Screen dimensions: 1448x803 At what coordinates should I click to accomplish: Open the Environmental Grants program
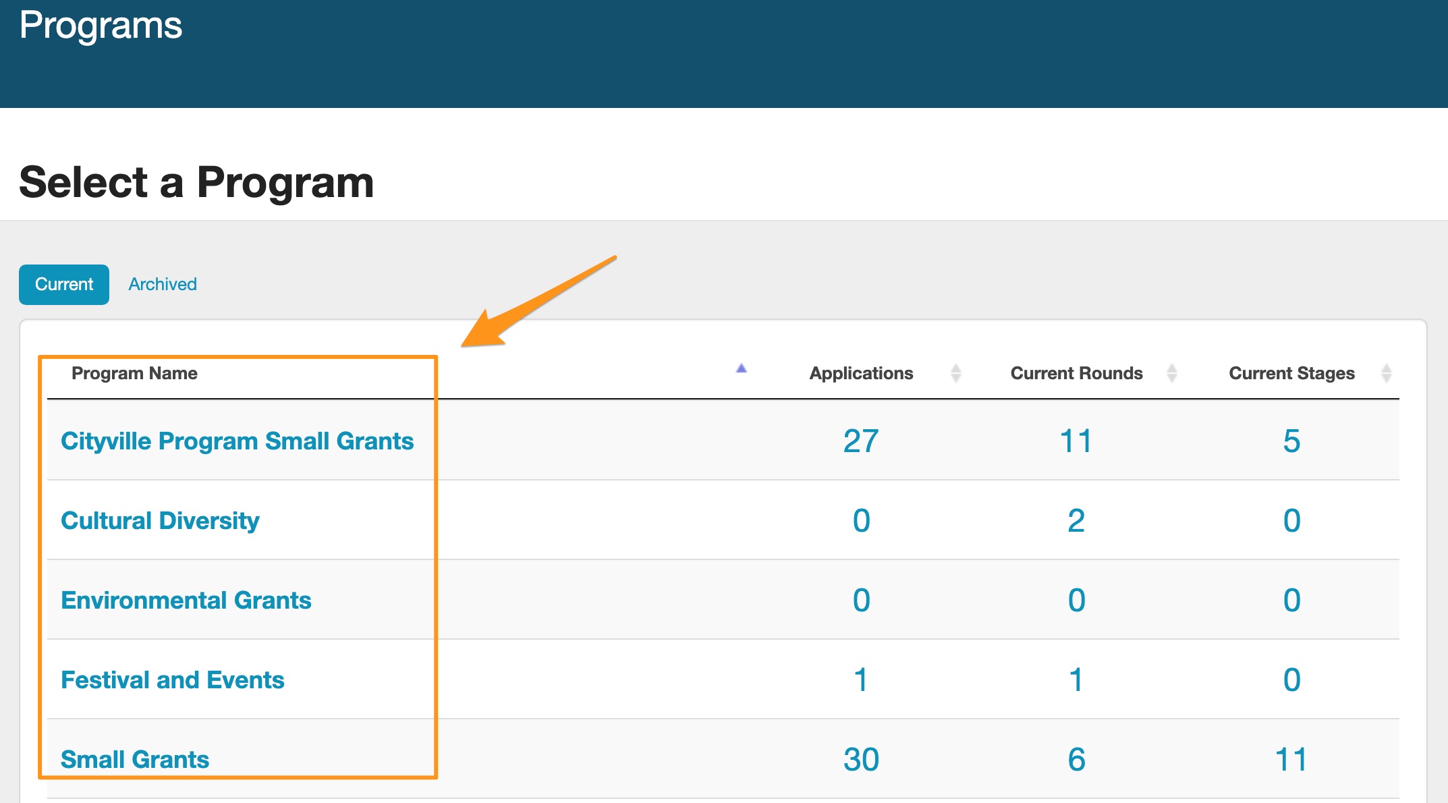186,600
